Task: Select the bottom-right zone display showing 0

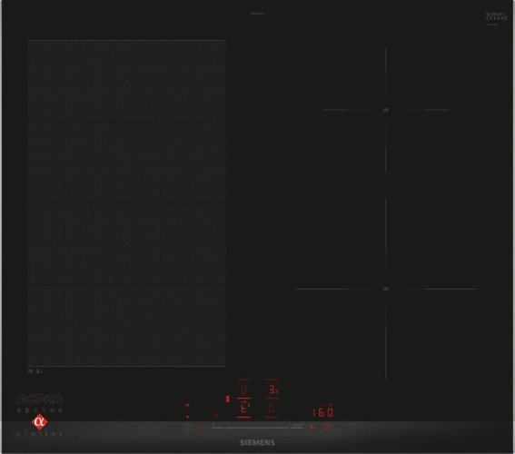Action: tap(272, 409)
